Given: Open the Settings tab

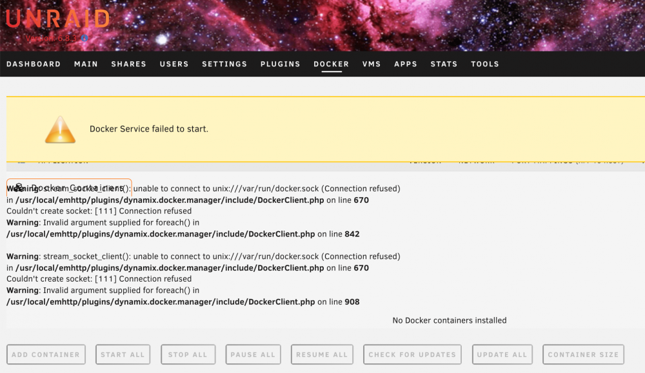Looking at the screenshot, I should 224,64.
